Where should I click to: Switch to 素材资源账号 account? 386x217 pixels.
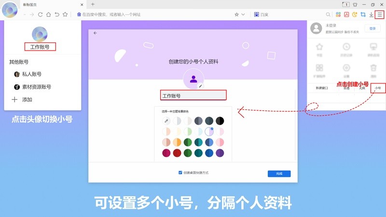pyautogui.click(x=32, y=87)
